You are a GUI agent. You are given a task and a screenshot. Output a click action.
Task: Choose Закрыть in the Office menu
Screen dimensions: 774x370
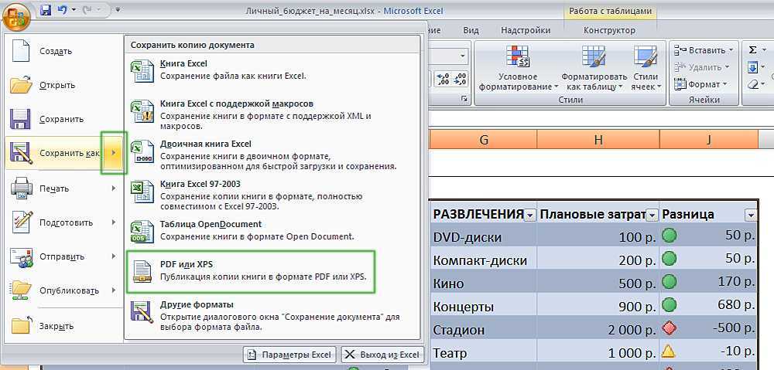click(62, 326)
